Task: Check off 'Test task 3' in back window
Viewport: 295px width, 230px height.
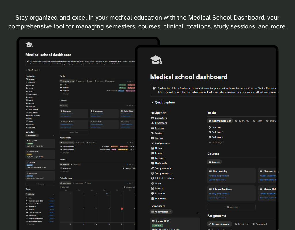Action: pos(61,91)
